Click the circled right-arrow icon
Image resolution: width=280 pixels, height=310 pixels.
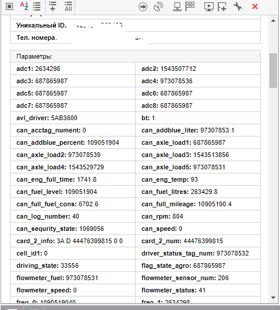click(x=143, y=6)
